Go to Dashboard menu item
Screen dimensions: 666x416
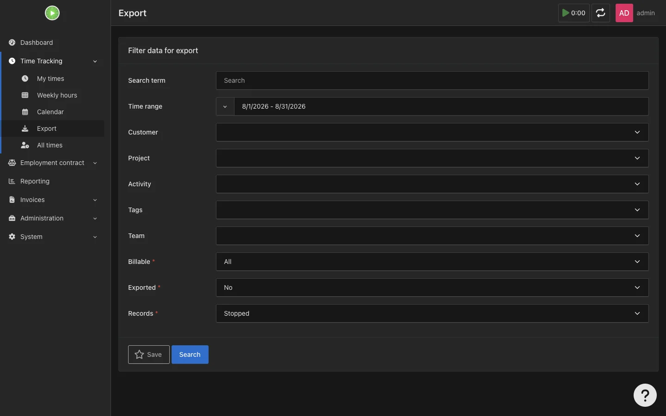pos(52,43)
